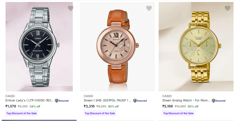
Task: Open Sheen Analog Watch For Women title
Action: (186, 100)
